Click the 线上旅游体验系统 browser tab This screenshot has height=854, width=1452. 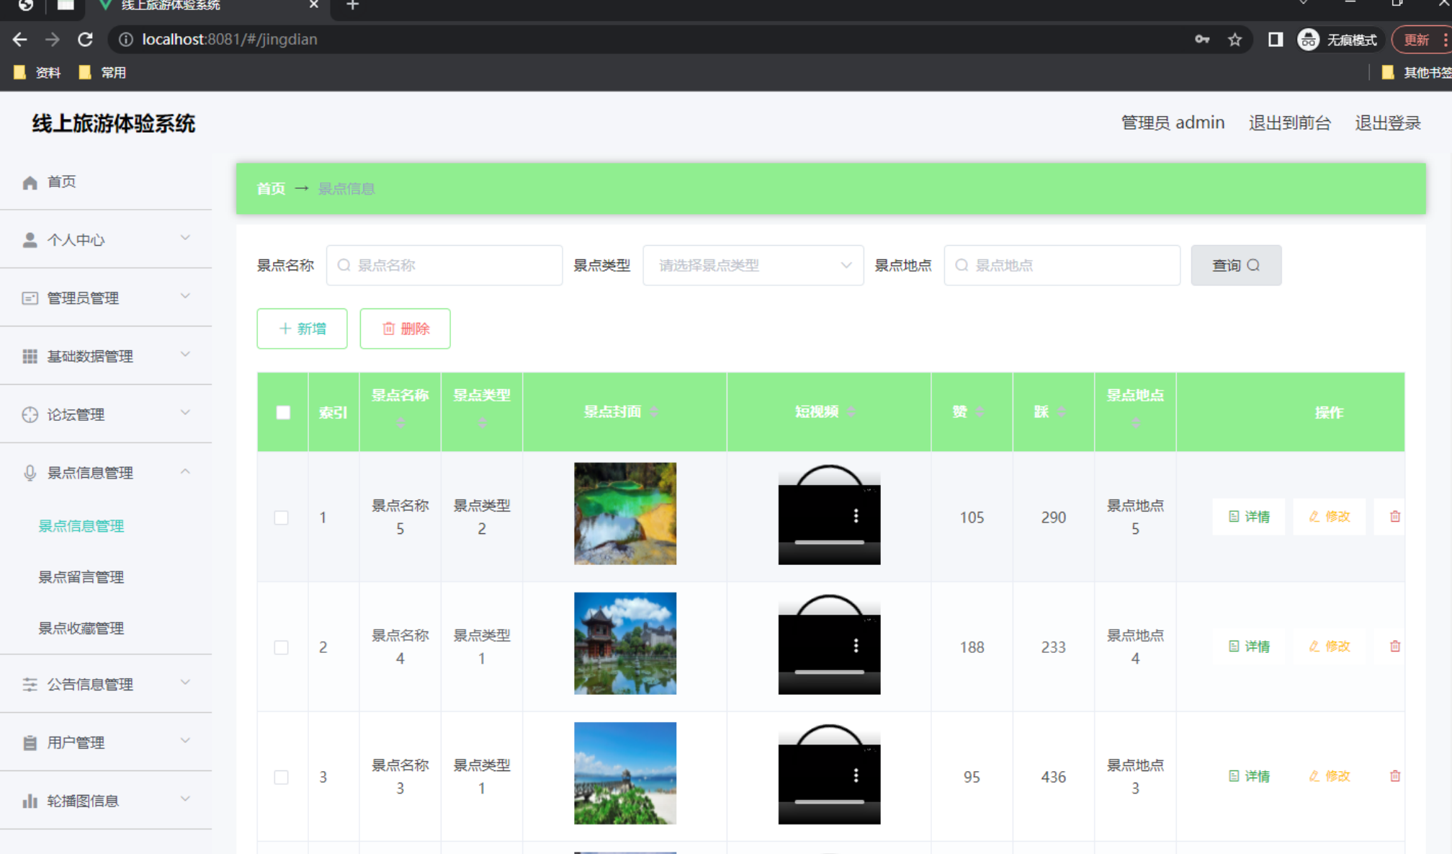pos(207,6)
